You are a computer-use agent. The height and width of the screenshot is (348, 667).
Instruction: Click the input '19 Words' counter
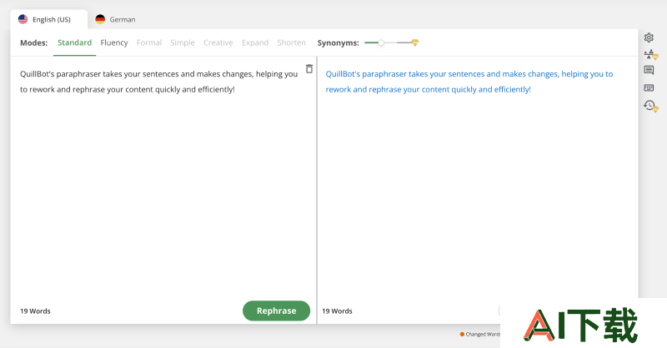[x=35, y=311]
